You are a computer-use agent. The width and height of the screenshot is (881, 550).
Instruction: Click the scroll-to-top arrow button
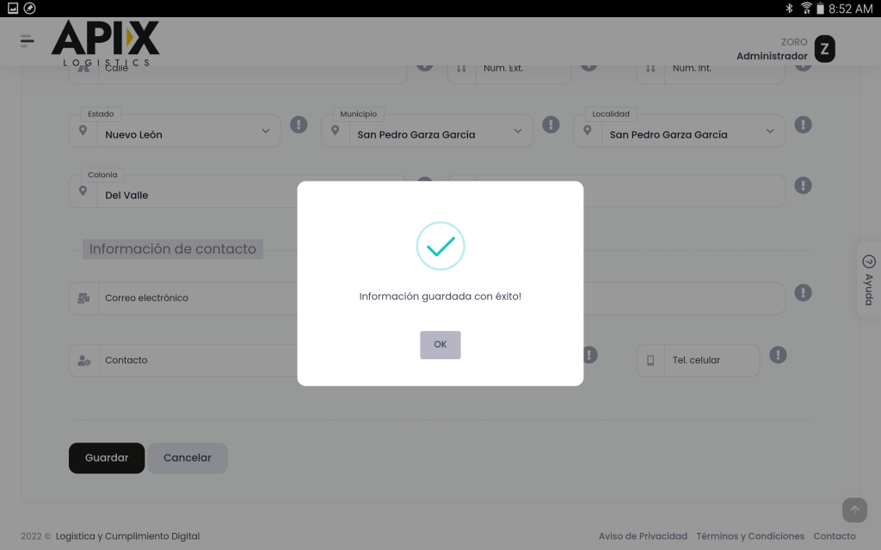854,510
